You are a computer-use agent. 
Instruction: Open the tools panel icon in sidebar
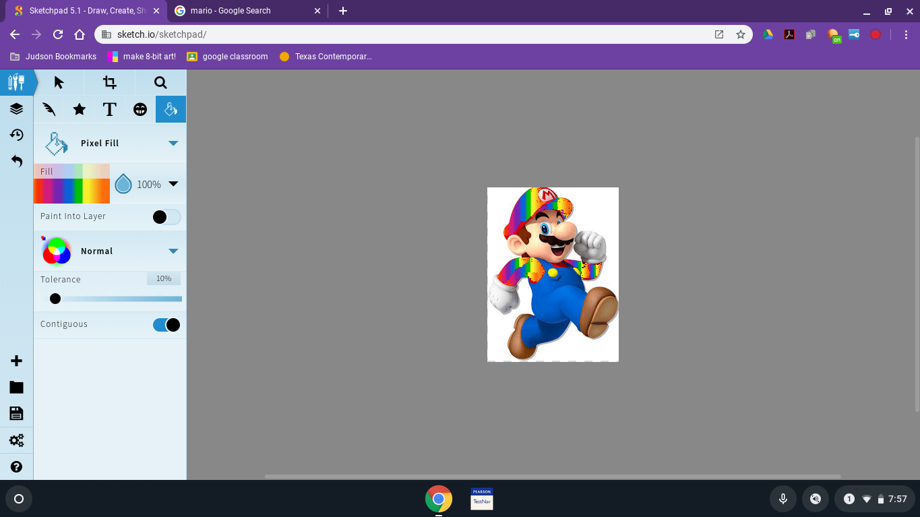point(16,82)
